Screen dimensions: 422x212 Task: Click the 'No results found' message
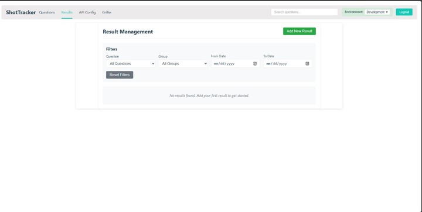tap(209, 95)
